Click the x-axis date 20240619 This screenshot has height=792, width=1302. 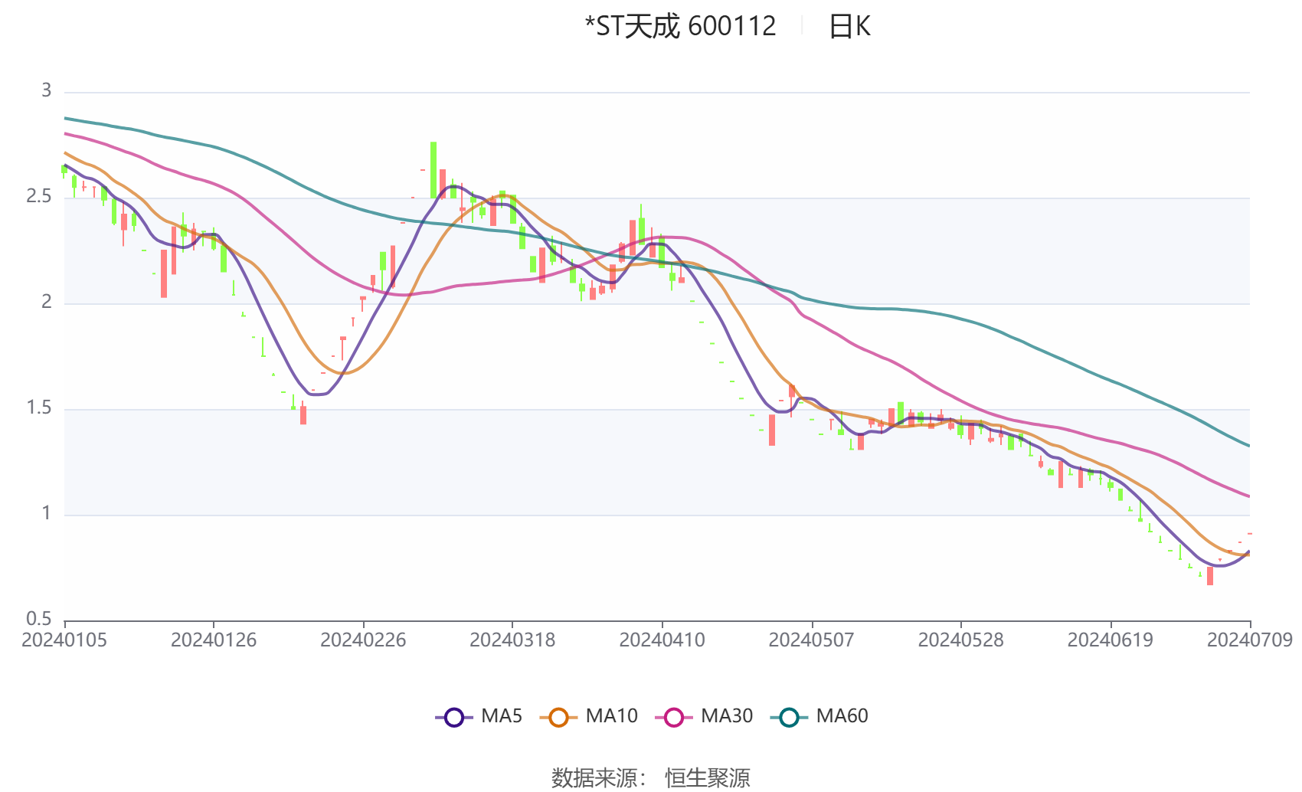(1110, 640)
